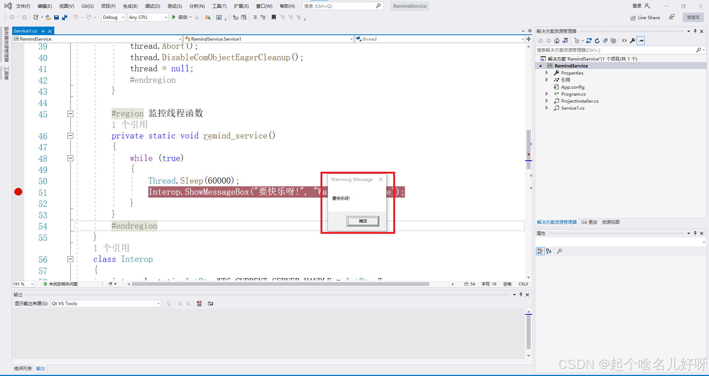Toggle the breakpoint on line 51

pyautogui.click(x=18, y=192)
